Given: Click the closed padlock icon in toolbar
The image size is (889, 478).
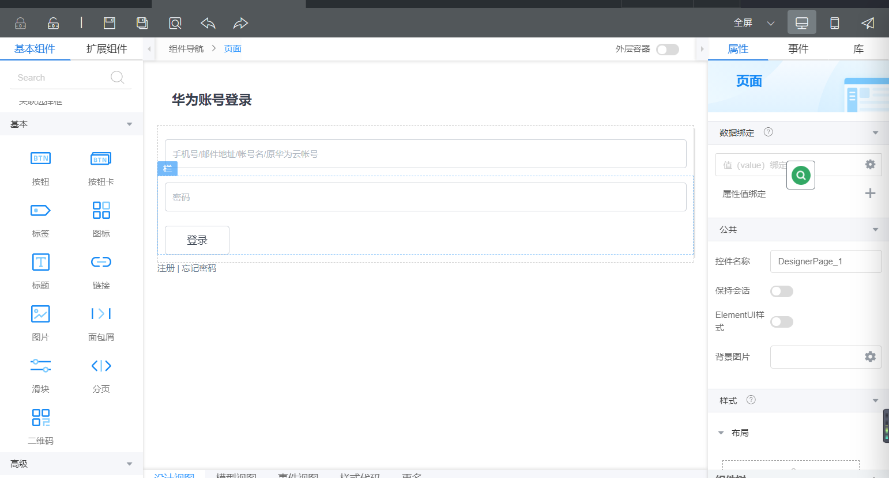Looking at the screenshot, I should pos(20,23).
